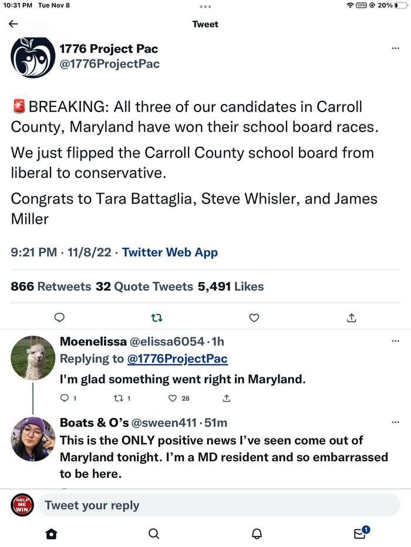The image size is (411, 547).
Task: Share the main tweet via share icon
Action: [352, 318]
